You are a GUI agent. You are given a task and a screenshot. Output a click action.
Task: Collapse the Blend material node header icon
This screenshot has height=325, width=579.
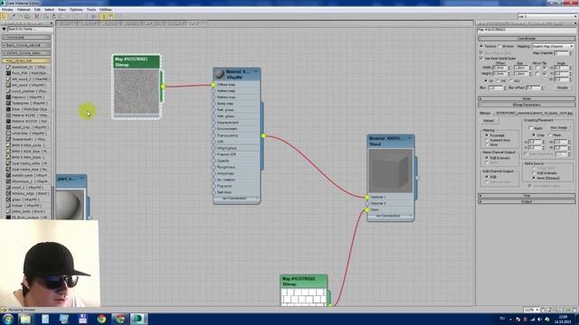[x=410, y=138]
